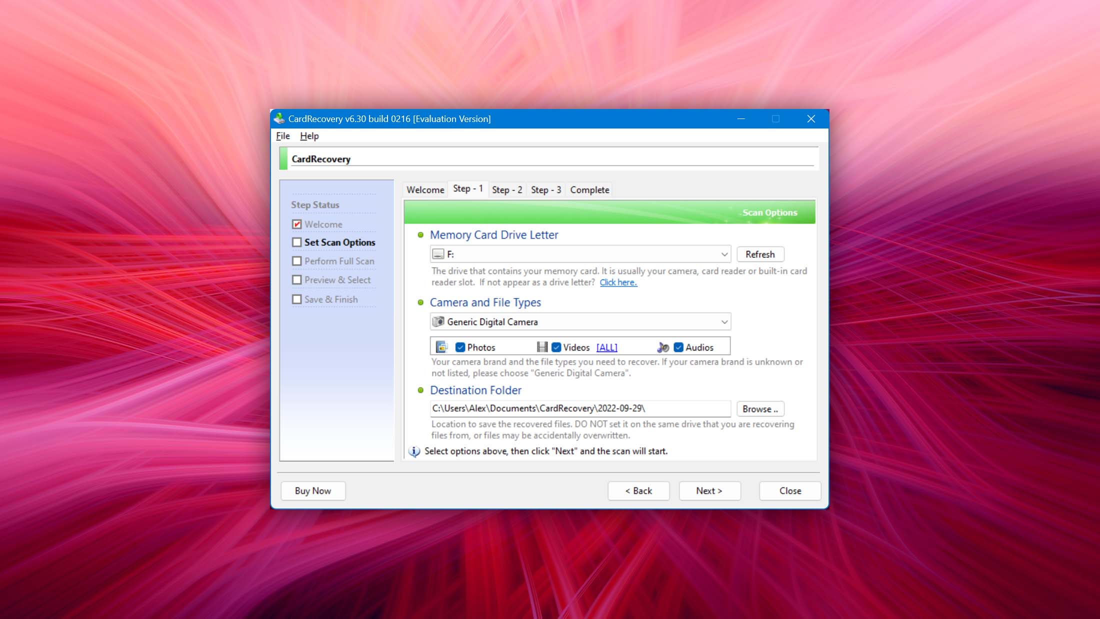1100x619 pixels.
Task: Toggle the Set Scan Options step checkbox
Action: (x=297, y=242)
